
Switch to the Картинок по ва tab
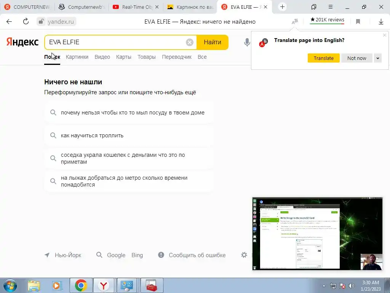coord(190,7)
